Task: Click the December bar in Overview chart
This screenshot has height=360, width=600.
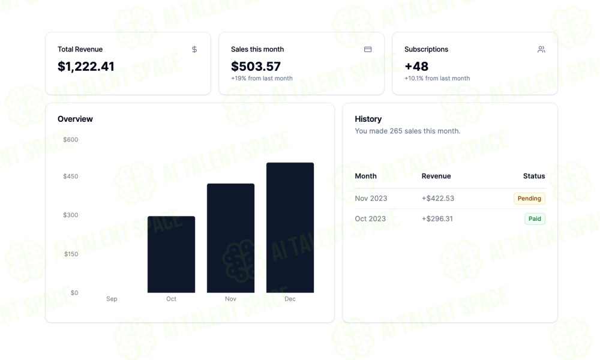Action: tap(290, 227)
